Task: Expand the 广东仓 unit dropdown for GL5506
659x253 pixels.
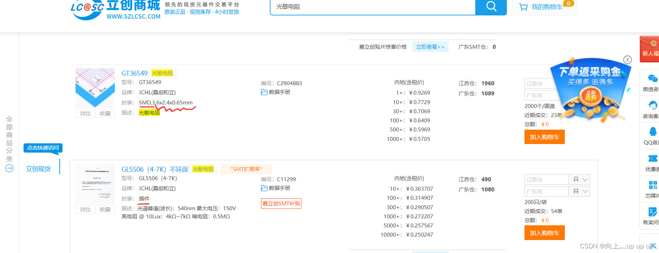Action: point(579,191)
